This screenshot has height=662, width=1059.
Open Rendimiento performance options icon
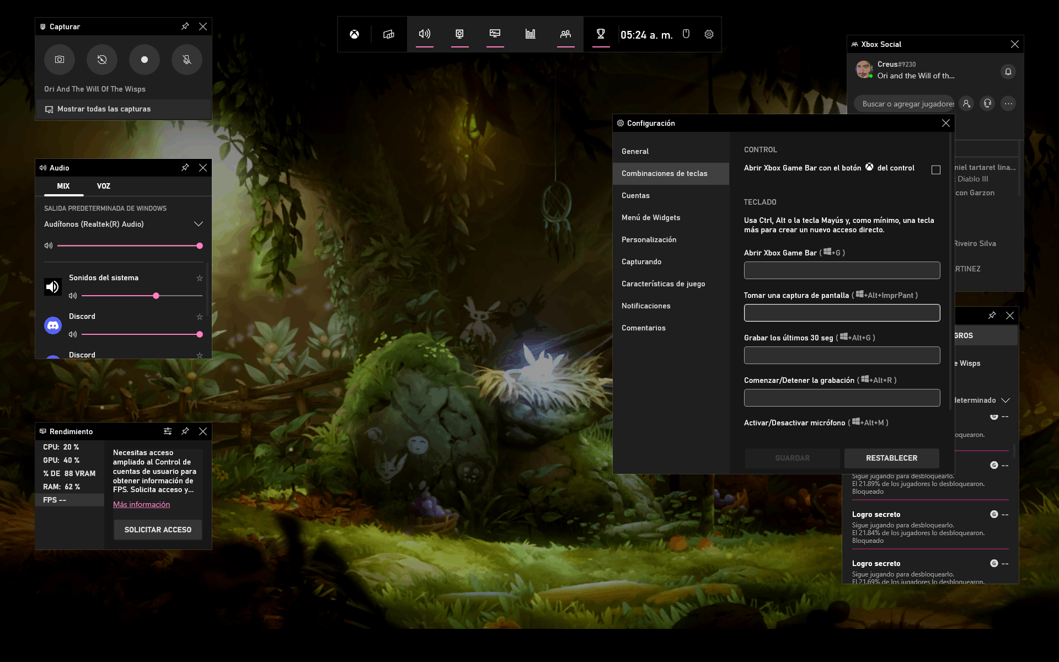[x=168, y=431]
